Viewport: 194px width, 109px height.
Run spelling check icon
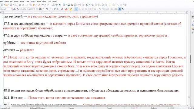click(57, 5)
